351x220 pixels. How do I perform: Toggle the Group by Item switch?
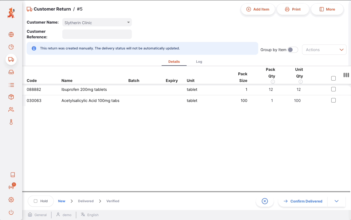[293, 50]
